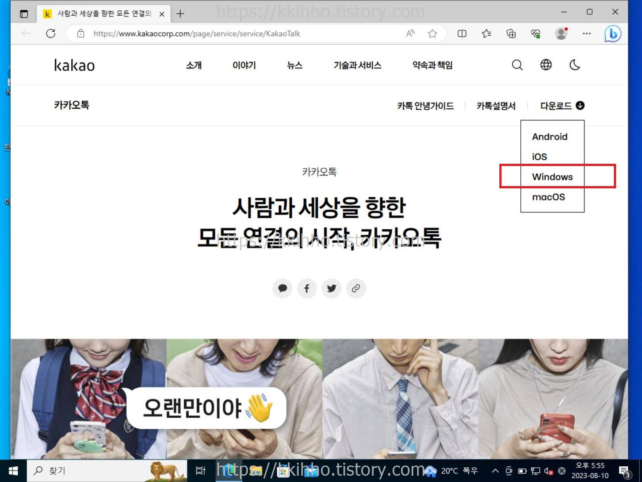Click the site info lock icon

[81, 33]
